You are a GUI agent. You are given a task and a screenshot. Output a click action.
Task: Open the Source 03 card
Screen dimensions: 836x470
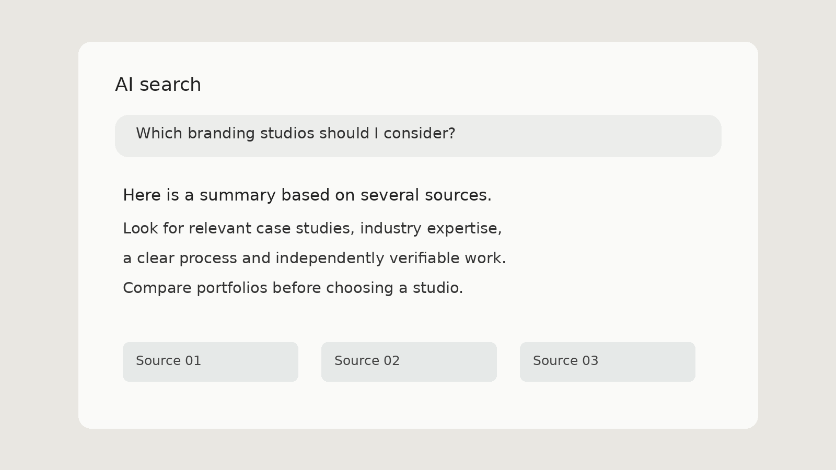[608, 362]
